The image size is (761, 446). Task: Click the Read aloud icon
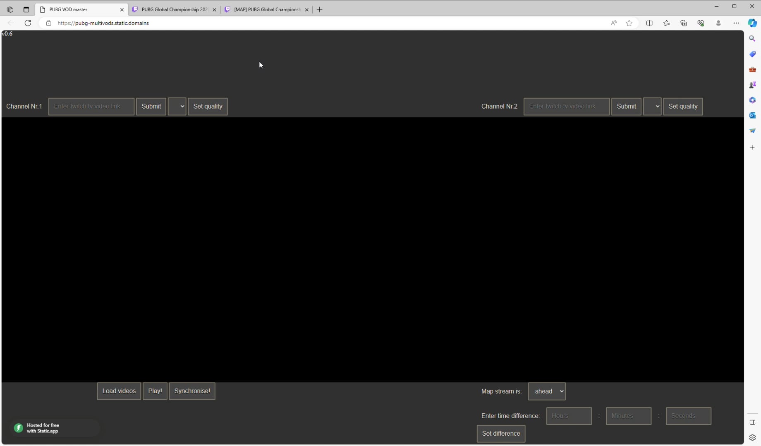click(614, 23)
